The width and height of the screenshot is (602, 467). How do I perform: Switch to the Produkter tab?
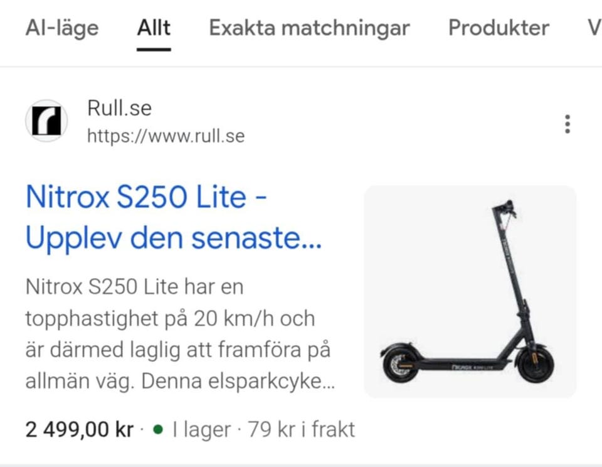pyautogui.click(x=499, y=28)
